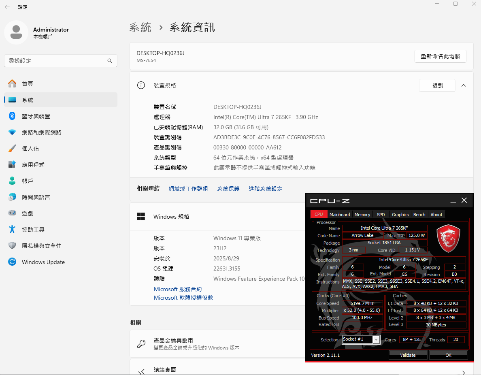Open the Microsoft 軟體授權條款 link
Screen dimensions: 481x375
(x=183, y=298)
